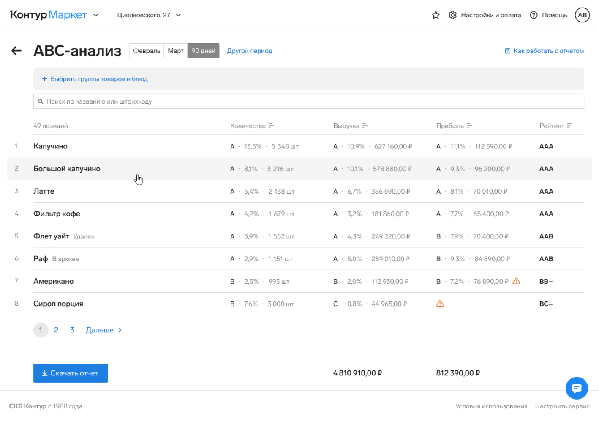Click the 627 160,00 ₽ revenue value
This screenshot has height=422, width=599.
[393, 146]
